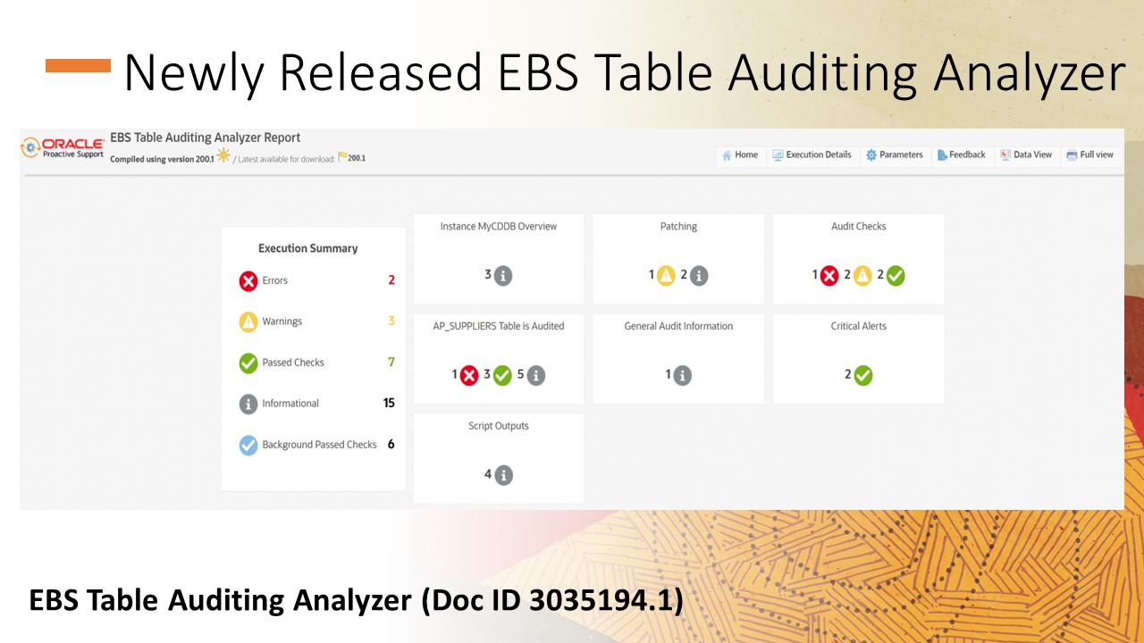The image size is (1144, 643).
Task: Click the info icon in Script Outputs card
Action: pyautogui.click(x=502, y=474)
